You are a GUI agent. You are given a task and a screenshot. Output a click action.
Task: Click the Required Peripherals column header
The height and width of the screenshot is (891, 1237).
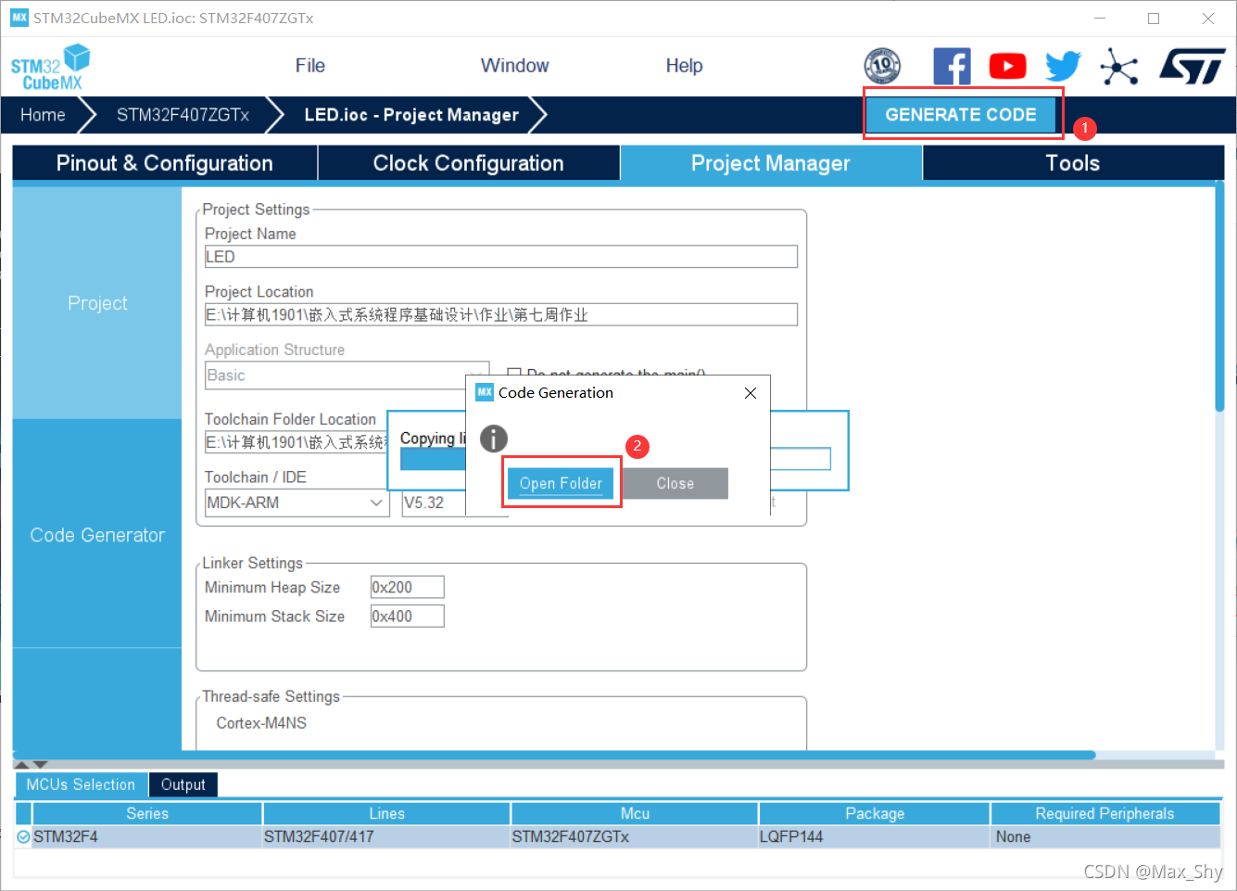tap(1104, 813)
